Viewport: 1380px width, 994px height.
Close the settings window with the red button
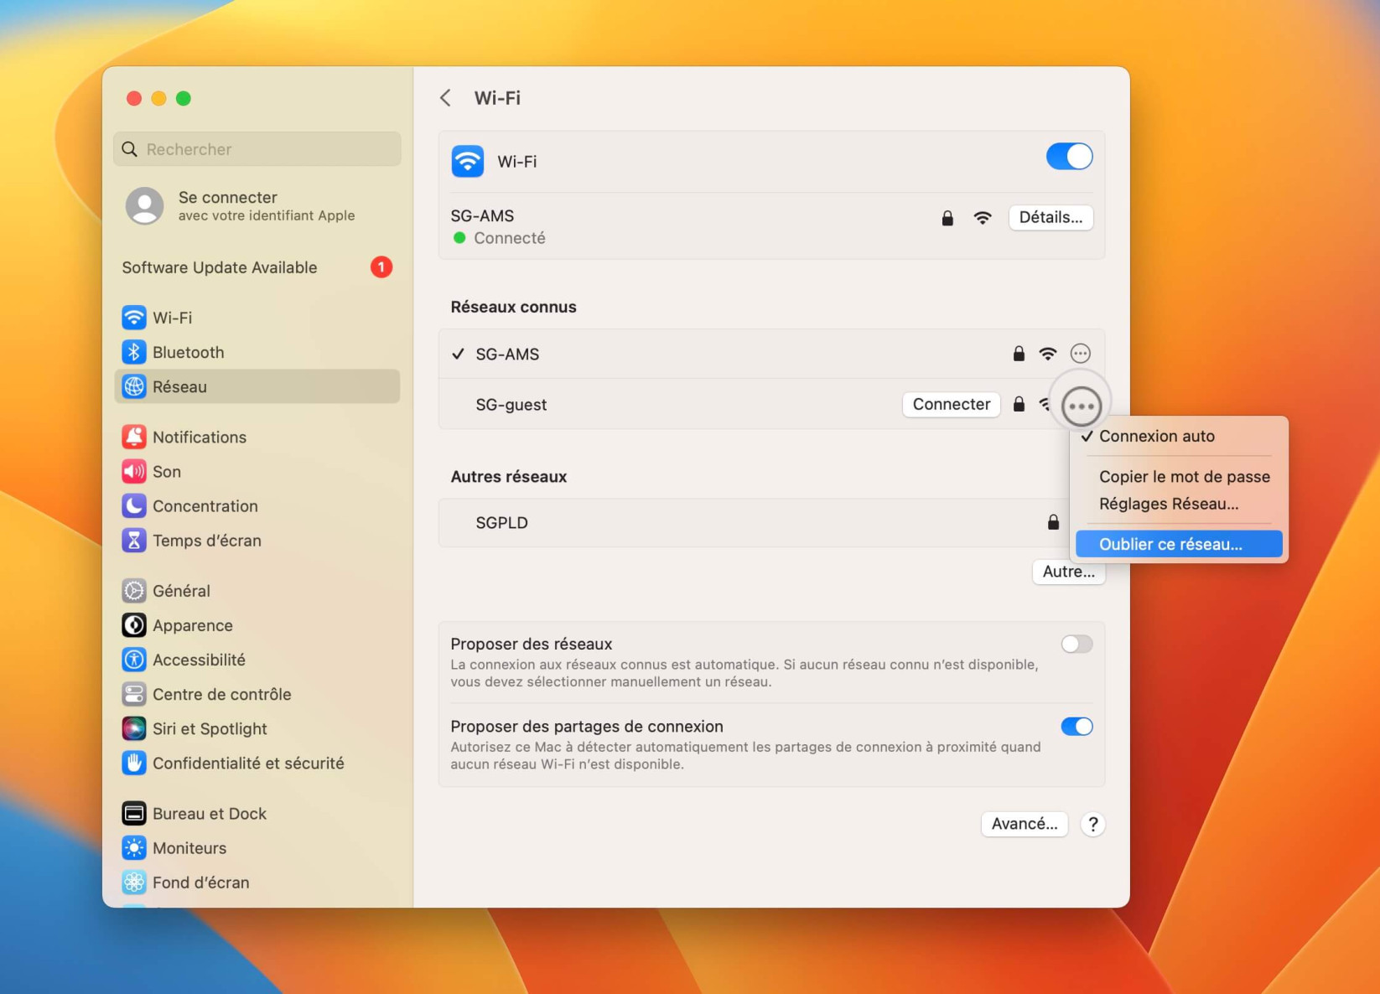(133, 98)
